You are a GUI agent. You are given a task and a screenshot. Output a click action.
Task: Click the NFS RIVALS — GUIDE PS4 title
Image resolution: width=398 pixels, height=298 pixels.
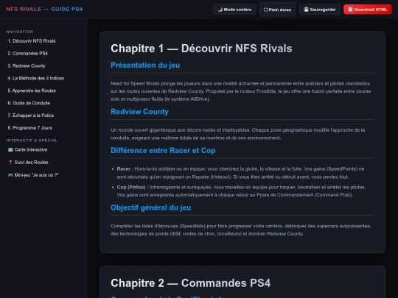tap(44, 9)
